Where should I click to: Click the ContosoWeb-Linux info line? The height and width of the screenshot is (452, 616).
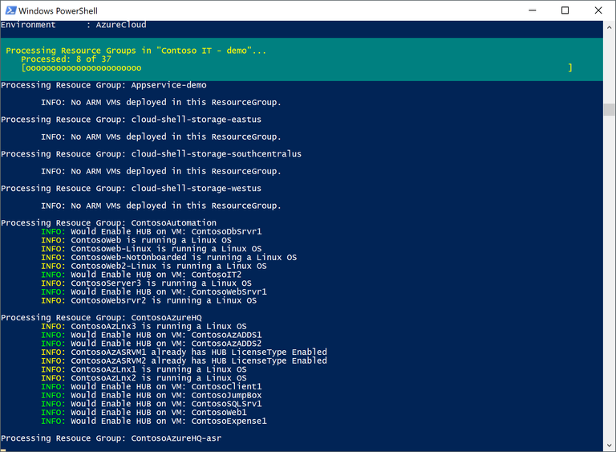point(152,249)
